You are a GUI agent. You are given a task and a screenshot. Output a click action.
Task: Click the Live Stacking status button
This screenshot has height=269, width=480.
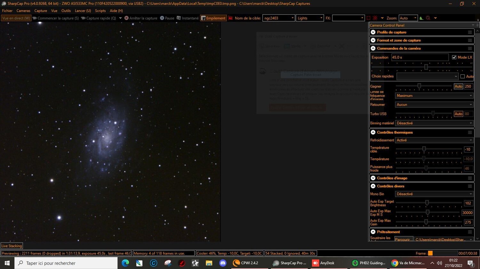(12, 246)
